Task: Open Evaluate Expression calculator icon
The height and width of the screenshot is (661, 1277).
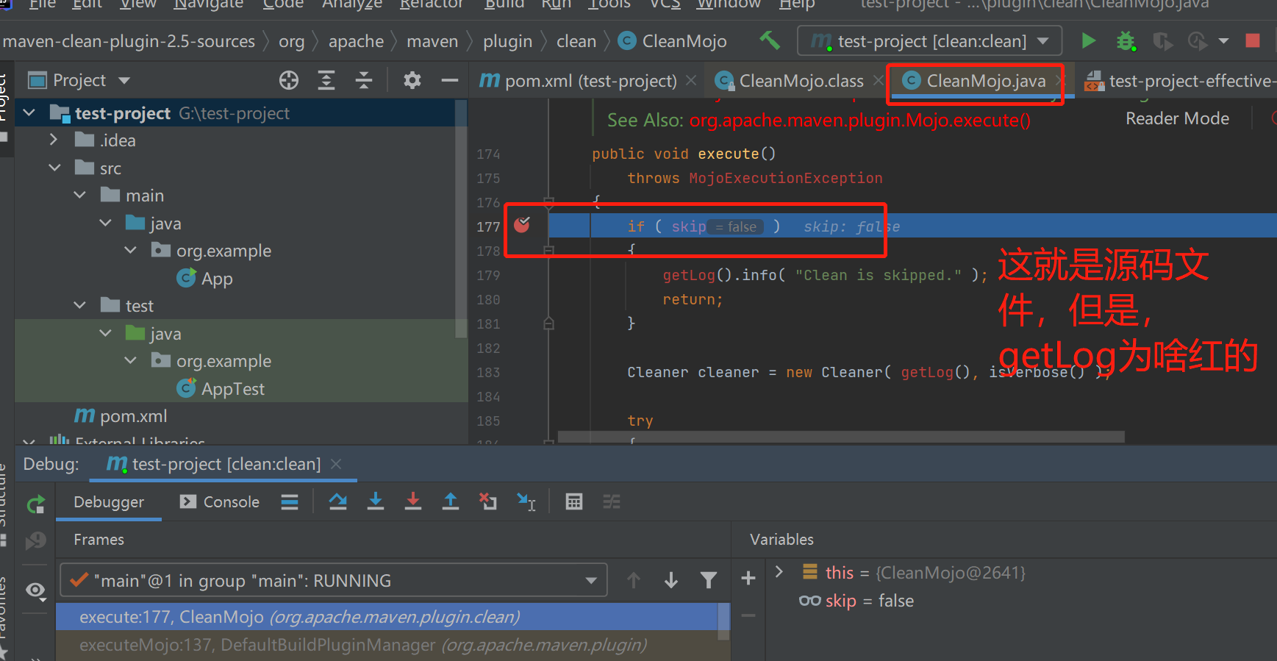Action: click(x=574, y=502)
